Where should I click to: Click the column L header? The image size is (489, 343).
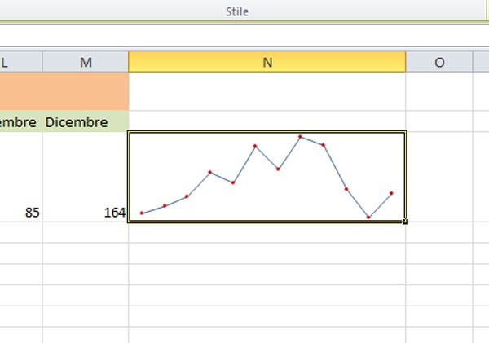point(20,62)
